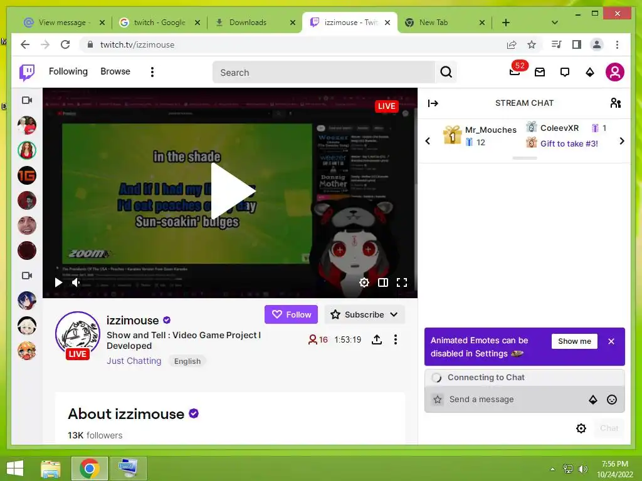Switch to the Downloads tab
This screenshot has height=481, width=642.
coord(254,23)
